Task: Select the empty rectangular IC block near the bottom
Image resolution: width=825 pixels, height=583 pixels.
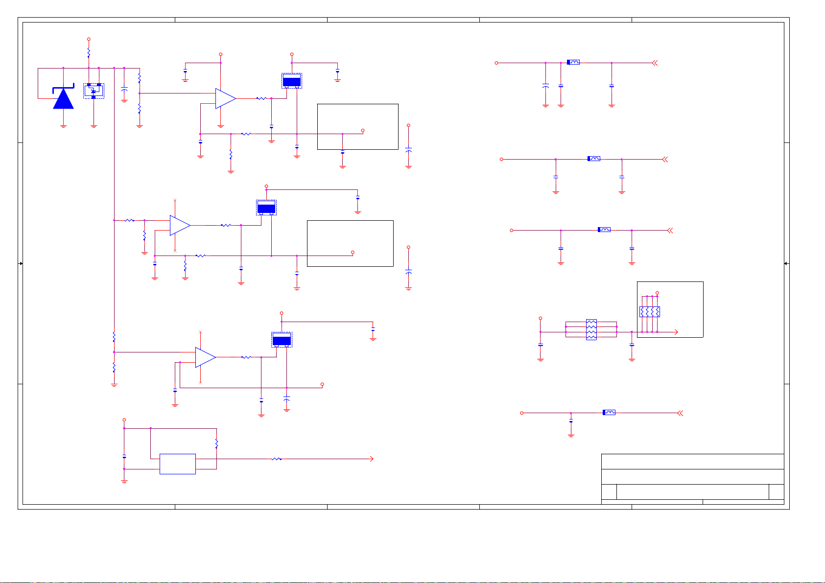Action: click(178, 464)
